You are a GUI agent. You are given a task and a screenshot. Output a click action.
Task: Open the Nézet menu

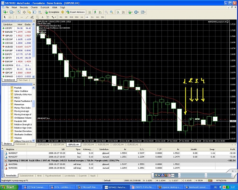click(14, 7)
